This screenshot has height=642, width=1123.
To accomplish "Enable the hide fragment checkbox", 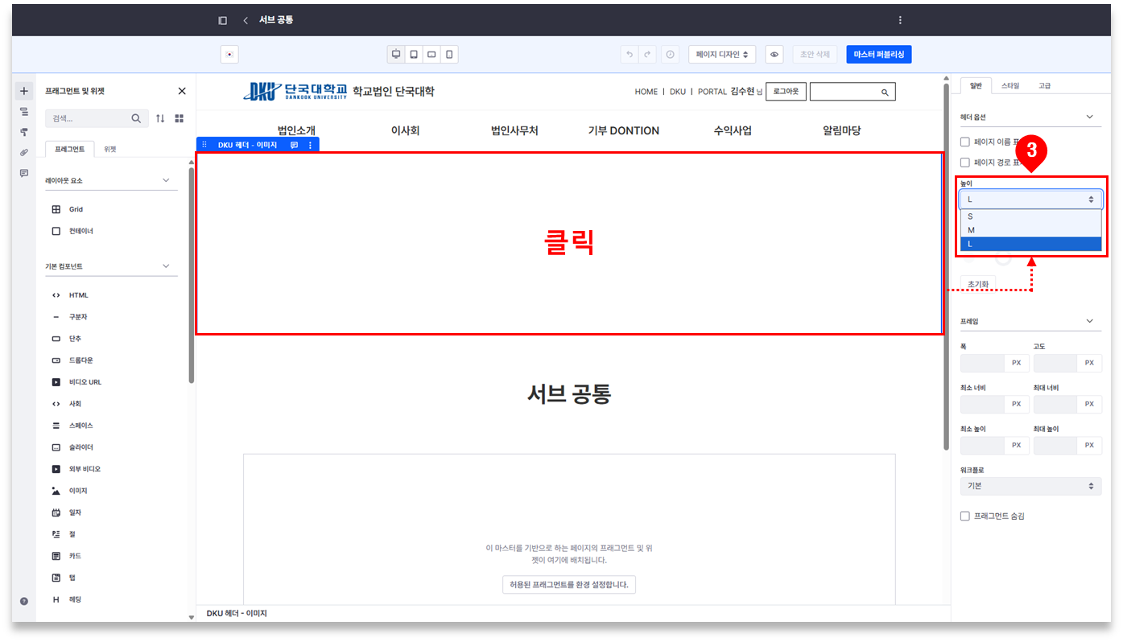I will pos(965,516).
